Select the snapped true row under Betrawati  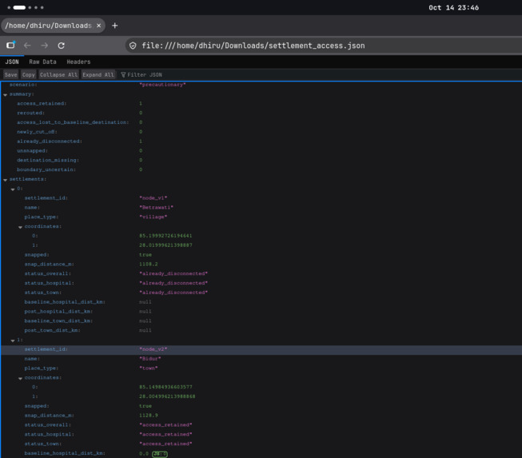point(261,255)
